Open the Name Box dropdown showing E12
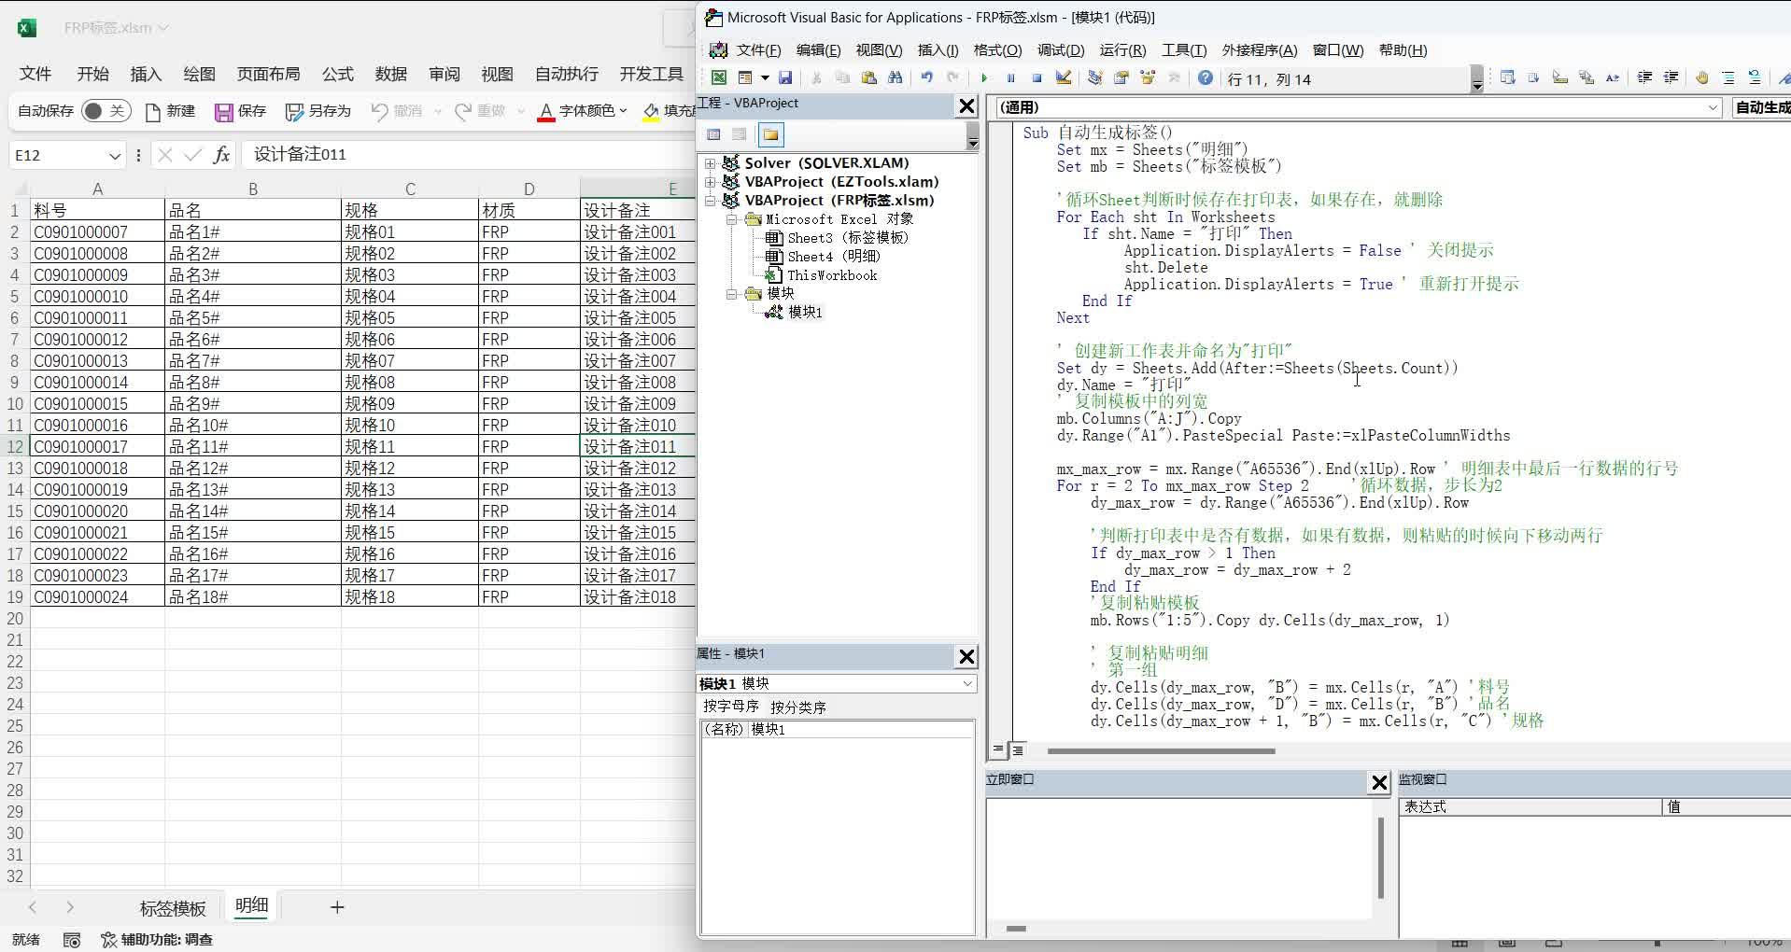Viewport: 1791px width, 952px height. tap(114, 156)
